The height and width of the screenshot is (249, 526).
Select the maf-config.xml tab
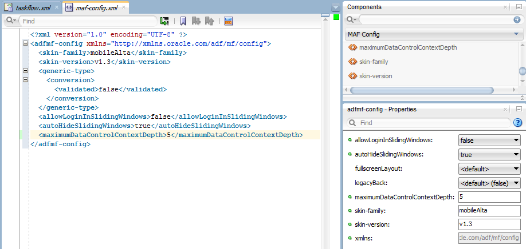pyautogui.click(x=97, y=7)
